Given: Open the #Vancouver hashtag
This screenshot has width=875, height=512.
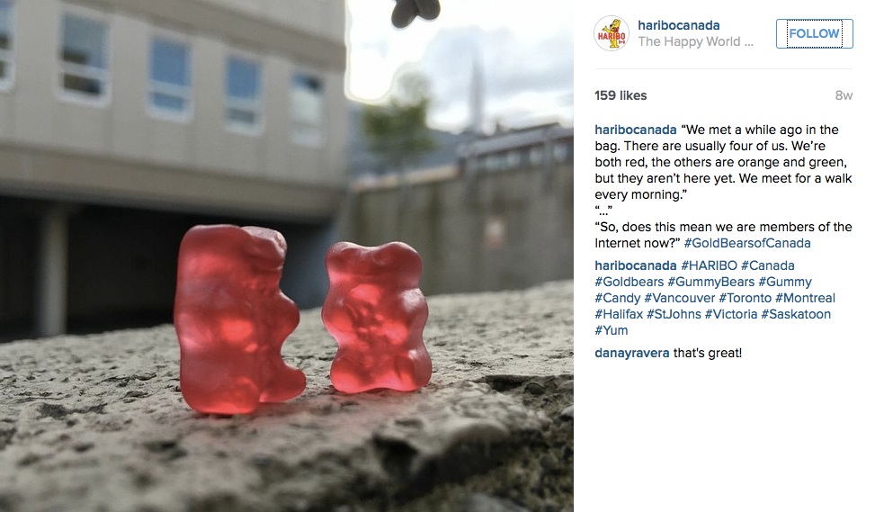Looking at the screenshot, I should pyautogui.click(x=679, y=298).
